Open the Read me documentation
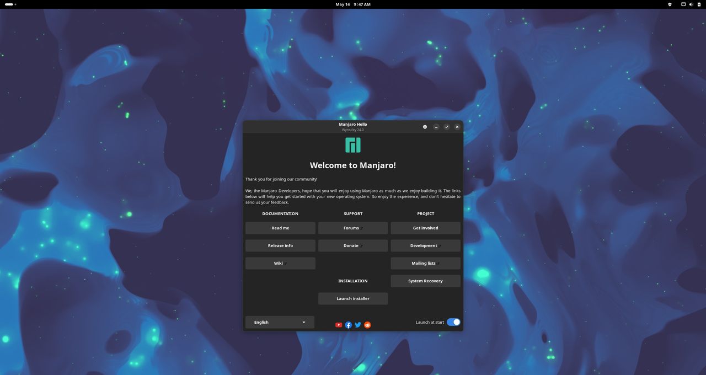This screenshot has height=375, width=706. point(280,228)
